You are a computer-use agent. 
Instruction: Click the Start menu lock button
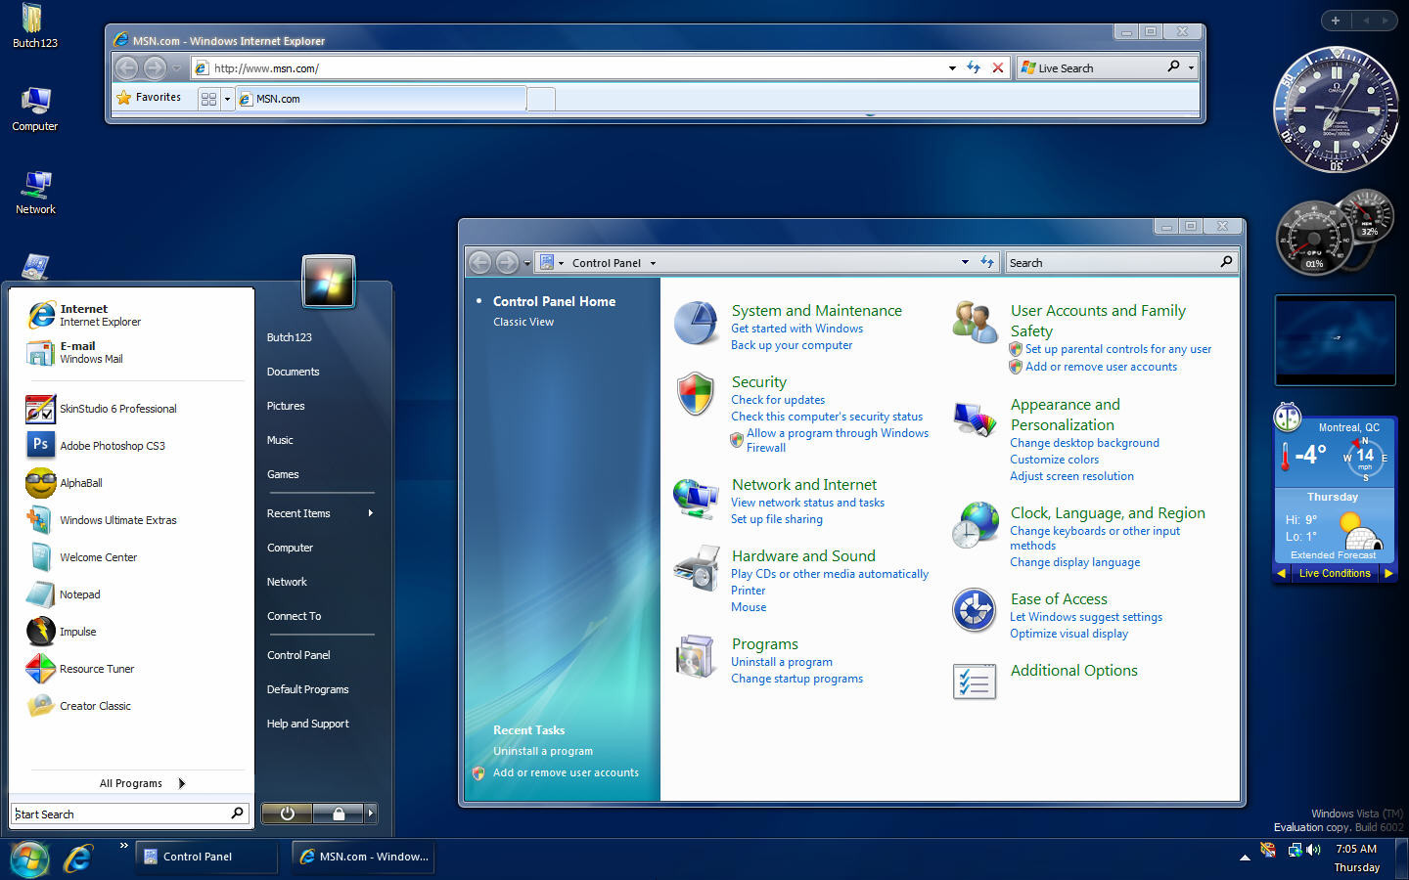coord(338,814)
